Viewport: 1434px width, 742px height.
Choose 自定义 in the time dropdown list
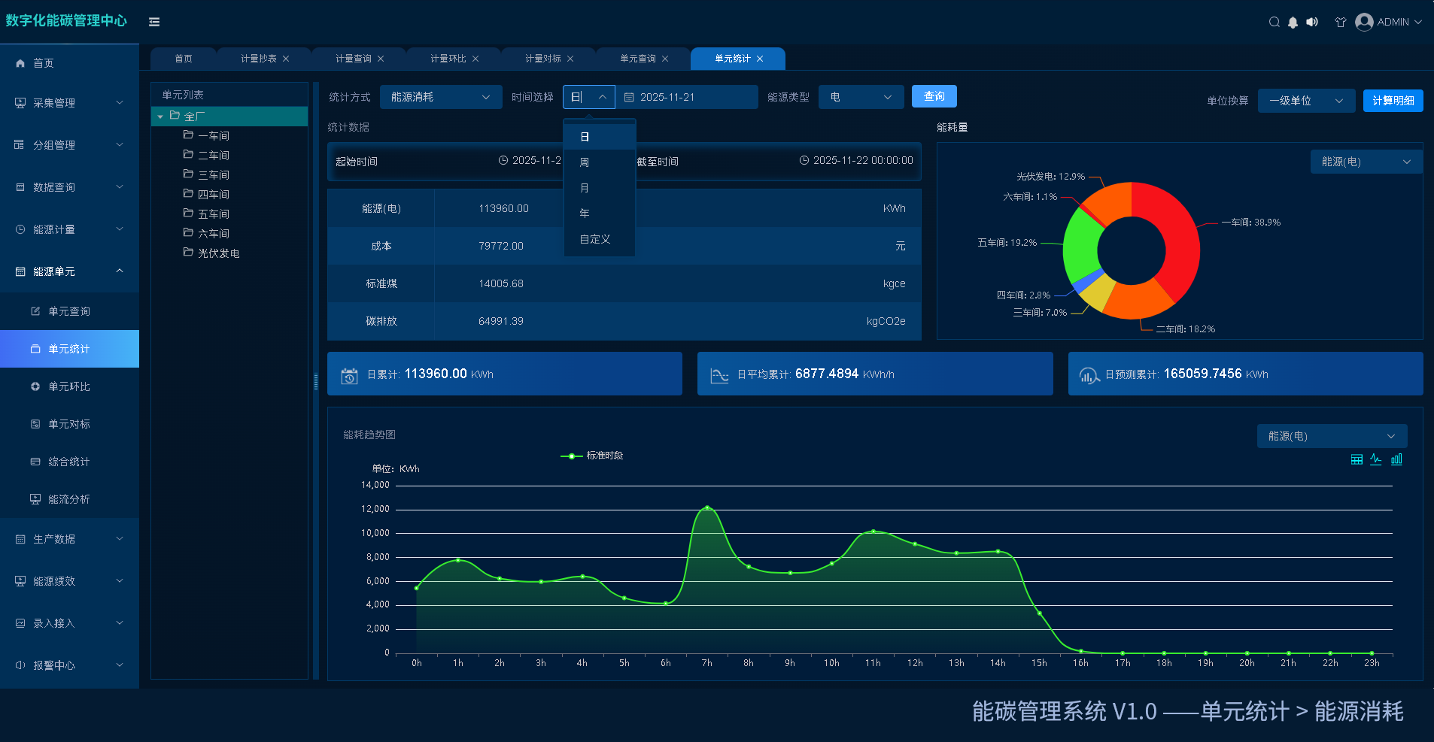click(x=600, y=239)
